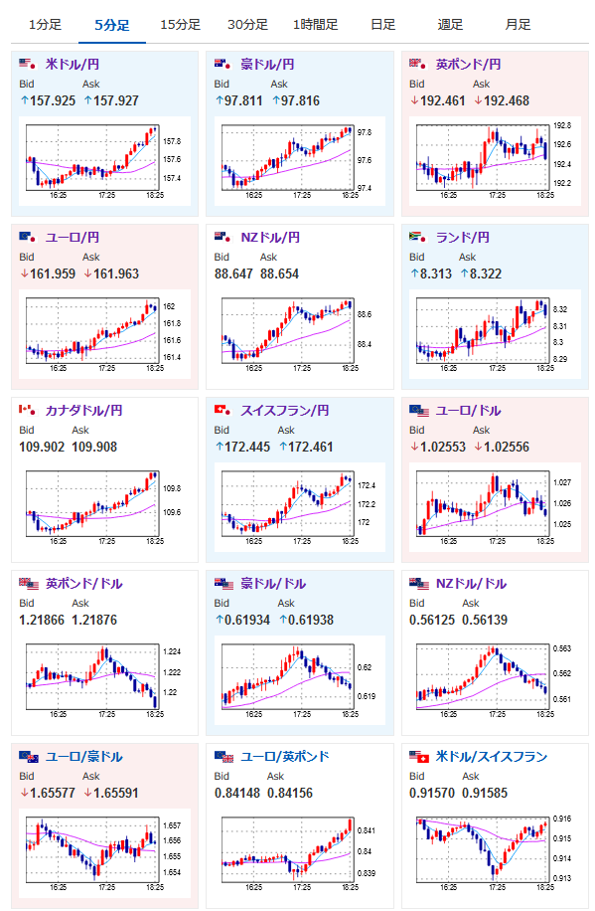Image resolution: width=595 pixels, height=911 pixels.
Task: Open the 英ポンド/ドル pair link
Action: click(84, 584)
